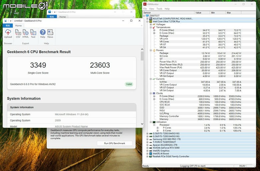Select the Currents icon in HWMonitor
The height and width of the screenshot is (171, 260).
click(154, 79)
